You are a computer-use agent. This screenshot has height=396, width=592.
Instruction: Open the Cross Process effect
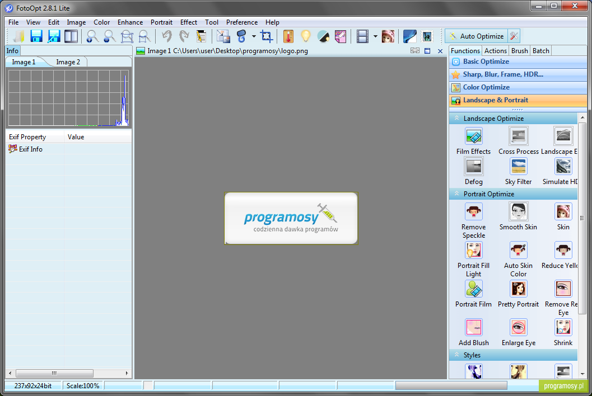519,142
